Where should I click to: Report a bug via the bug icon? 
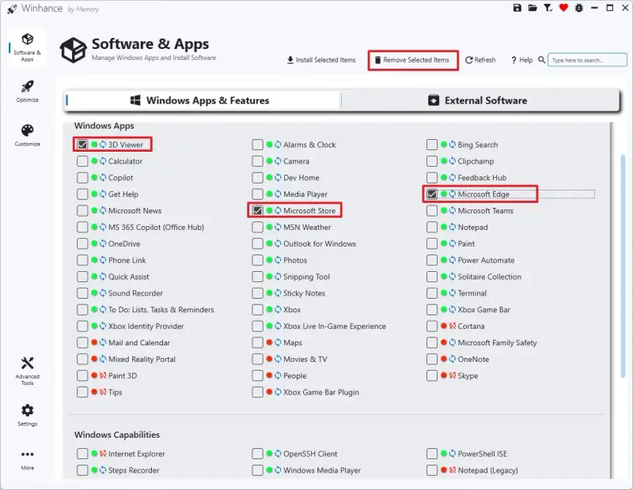click(x=578, y=7)
